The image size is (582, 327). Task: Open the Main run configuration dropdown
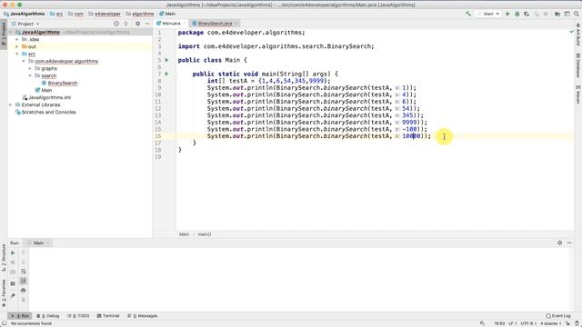(490, 14)
